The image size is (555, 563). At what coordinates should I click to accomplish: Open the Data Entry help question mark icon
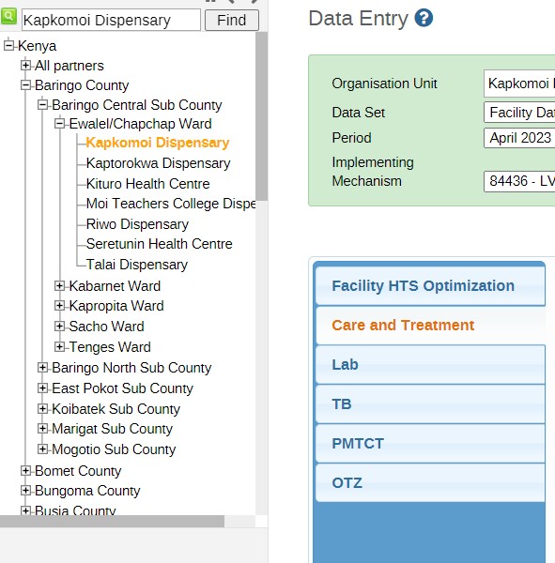tap(424, 18)
